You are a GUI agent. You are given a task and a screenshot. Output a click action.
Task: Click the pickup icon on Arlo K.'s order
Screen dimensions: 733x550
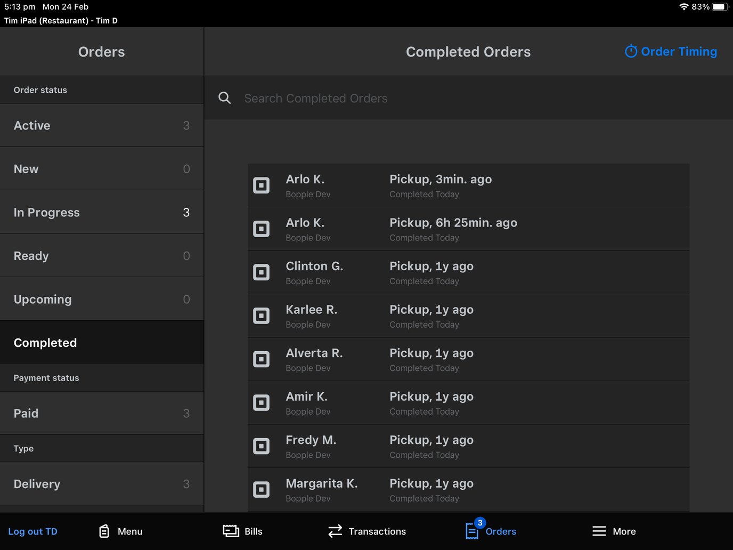point(262,185)
